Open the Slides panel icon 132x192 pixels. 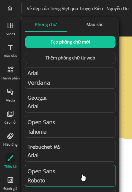tap(10, 25)
